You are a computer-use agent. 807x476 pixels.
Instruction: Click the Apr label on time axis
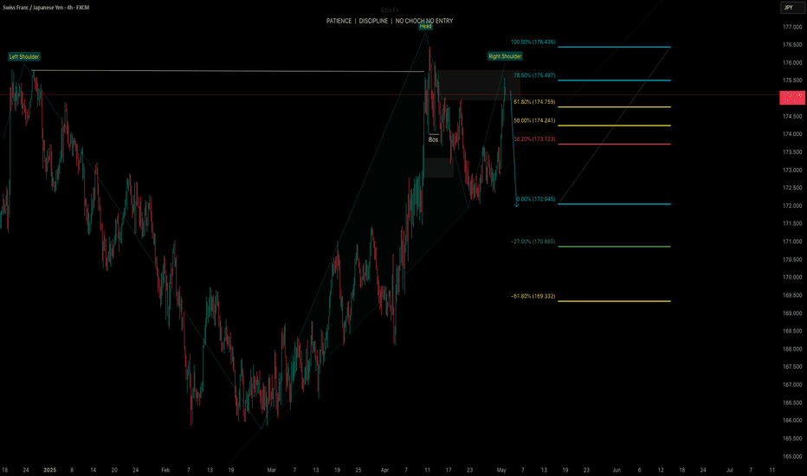[x=385, y=470]
